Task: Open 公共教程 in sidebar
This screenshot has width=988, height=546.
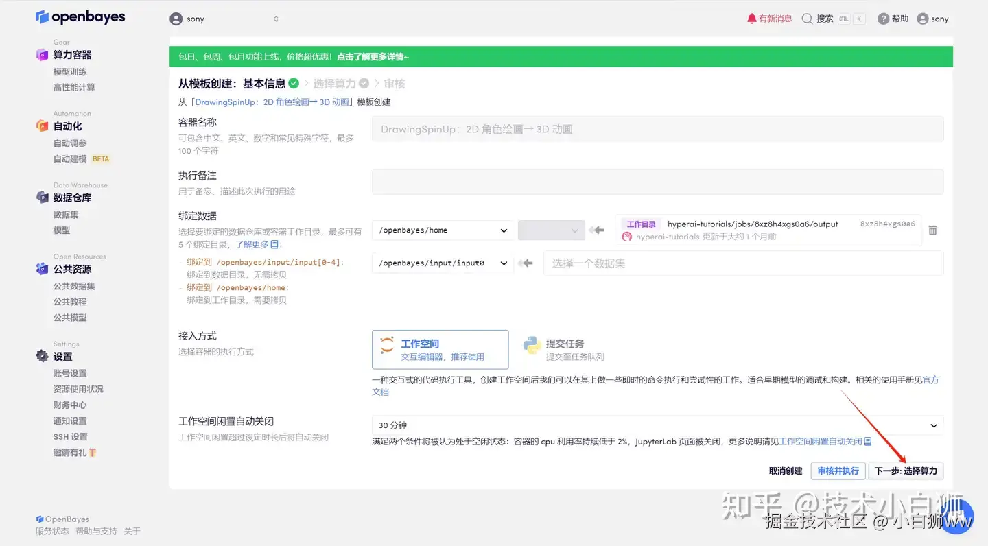Action: pos(70,302)
